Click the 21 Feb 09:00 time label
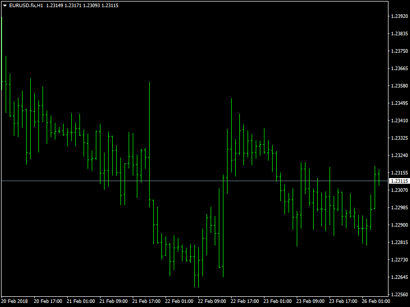410x307 pixels. pyautogui.click(x=113, y=301)
